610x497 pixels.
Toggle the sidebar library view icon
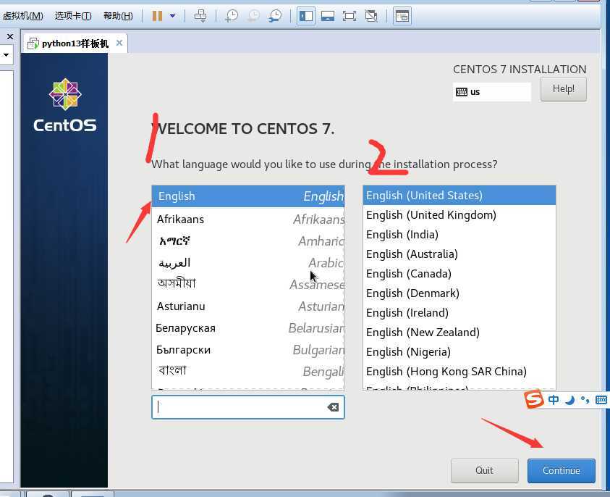click(x=306, y=16)
